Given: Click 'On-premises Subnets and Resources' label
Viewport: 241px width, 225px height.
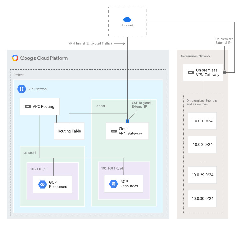Looking at the screenshot, I should click(202, 102).
